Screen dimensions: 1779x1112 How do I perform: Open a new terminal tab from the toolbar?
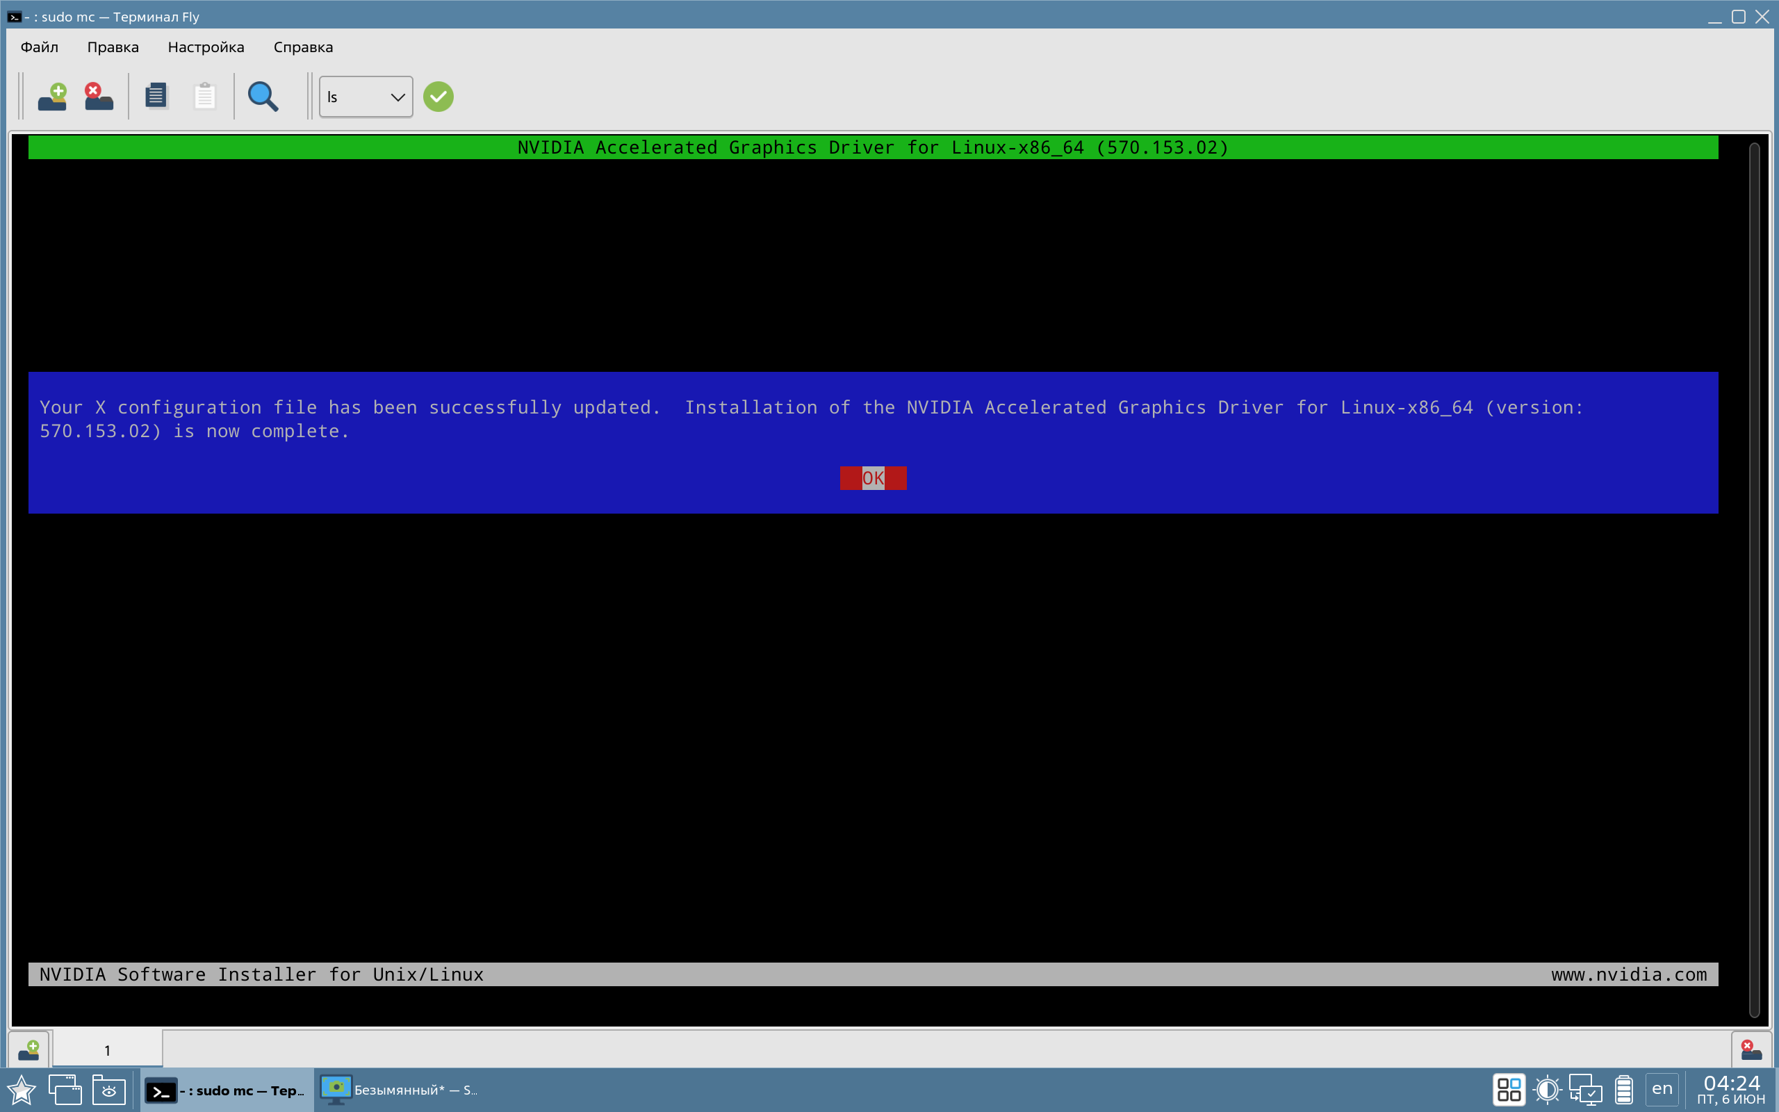point(52,97)
